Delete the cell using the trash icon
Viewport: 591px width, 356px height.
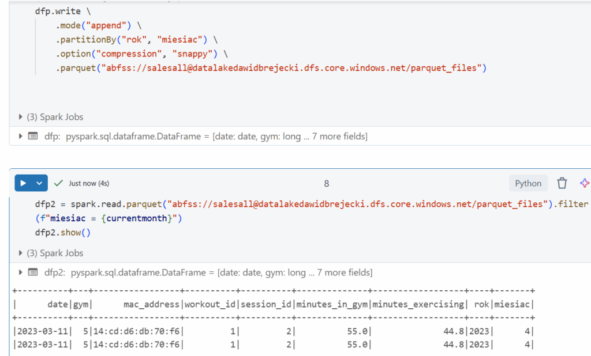[562, 183]
